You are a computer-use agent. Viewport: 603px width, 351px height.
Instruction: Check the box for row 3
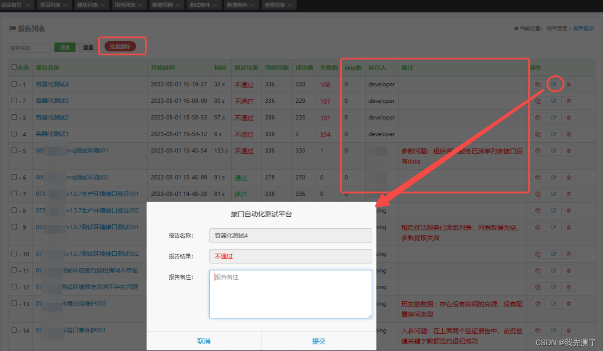[14, 117]
